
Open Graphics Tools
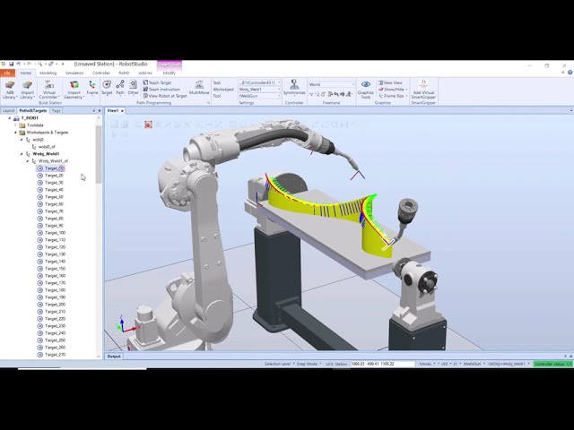click(x=366, y=90)
